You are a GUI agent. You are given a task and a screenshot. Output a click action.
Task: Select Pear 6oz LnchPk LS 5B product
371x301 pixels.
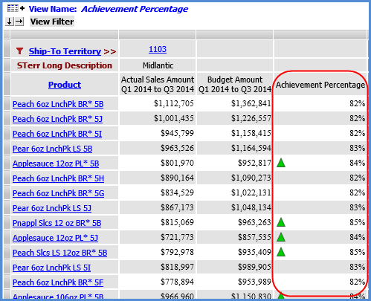coord(53,149)
